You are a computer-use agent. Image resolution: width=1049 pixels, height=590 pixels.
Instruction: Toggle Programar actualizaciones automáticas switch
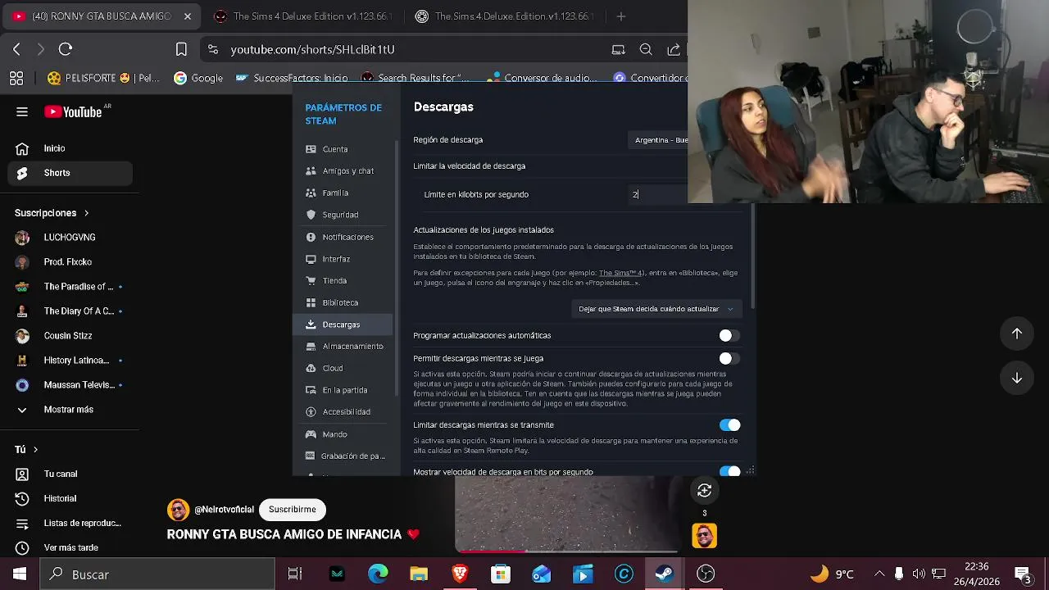tap(729, 335)
